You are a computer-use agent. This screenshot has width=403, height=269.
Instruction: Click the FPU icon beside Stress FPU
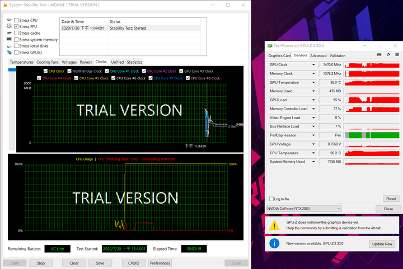(10, 26)
